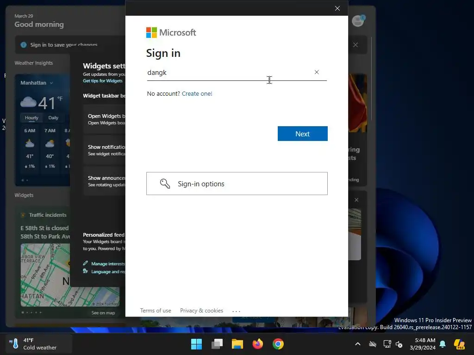474x355 pixels.
Task: Click the network display icon in system tray
Action: click(387, 344)
